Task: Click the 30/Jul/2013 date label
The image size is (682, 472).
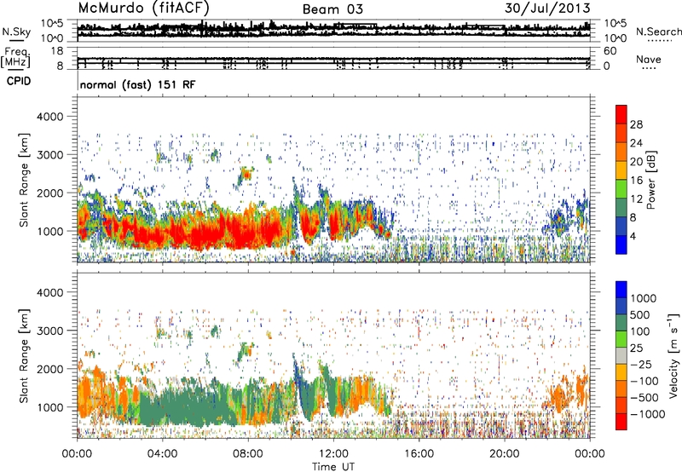Action: point(547,9)
